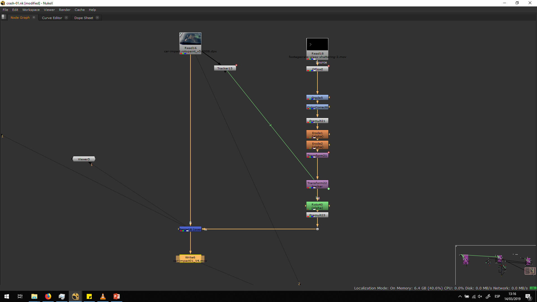
Task: Open Firefox from the taskbar
Action: tap(48, 296)
